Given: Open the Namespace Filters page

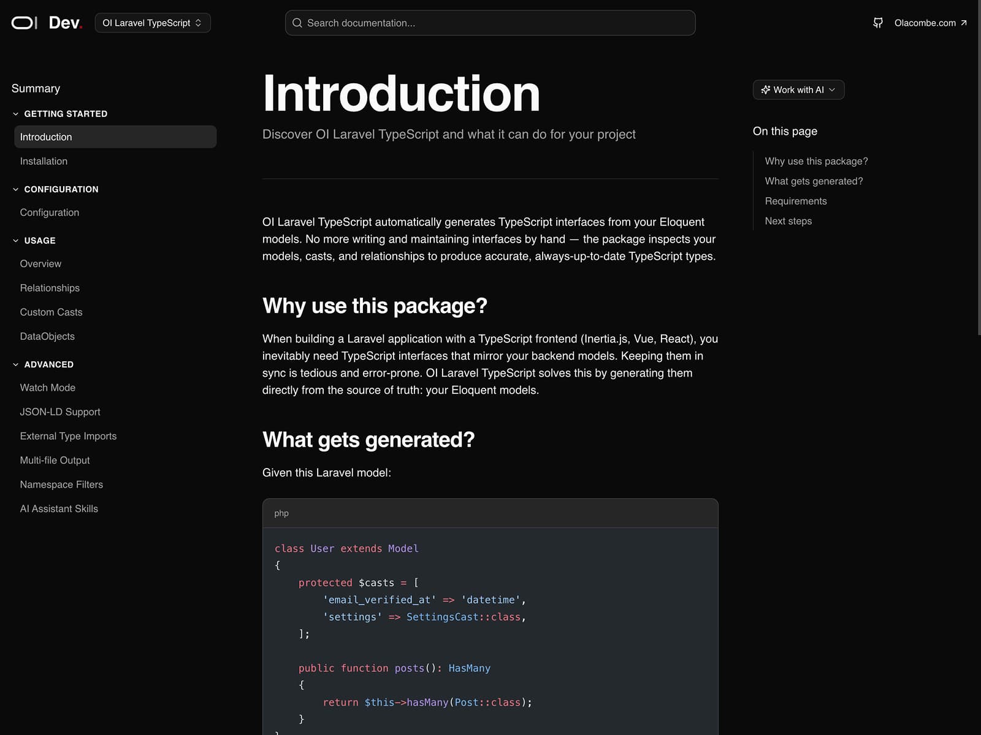Looking at the screenshot, I should (61, 484).
